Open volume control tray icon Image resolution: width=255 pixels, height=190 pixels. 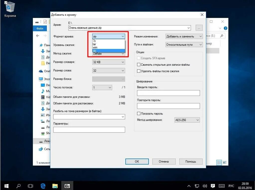point(205,186)
